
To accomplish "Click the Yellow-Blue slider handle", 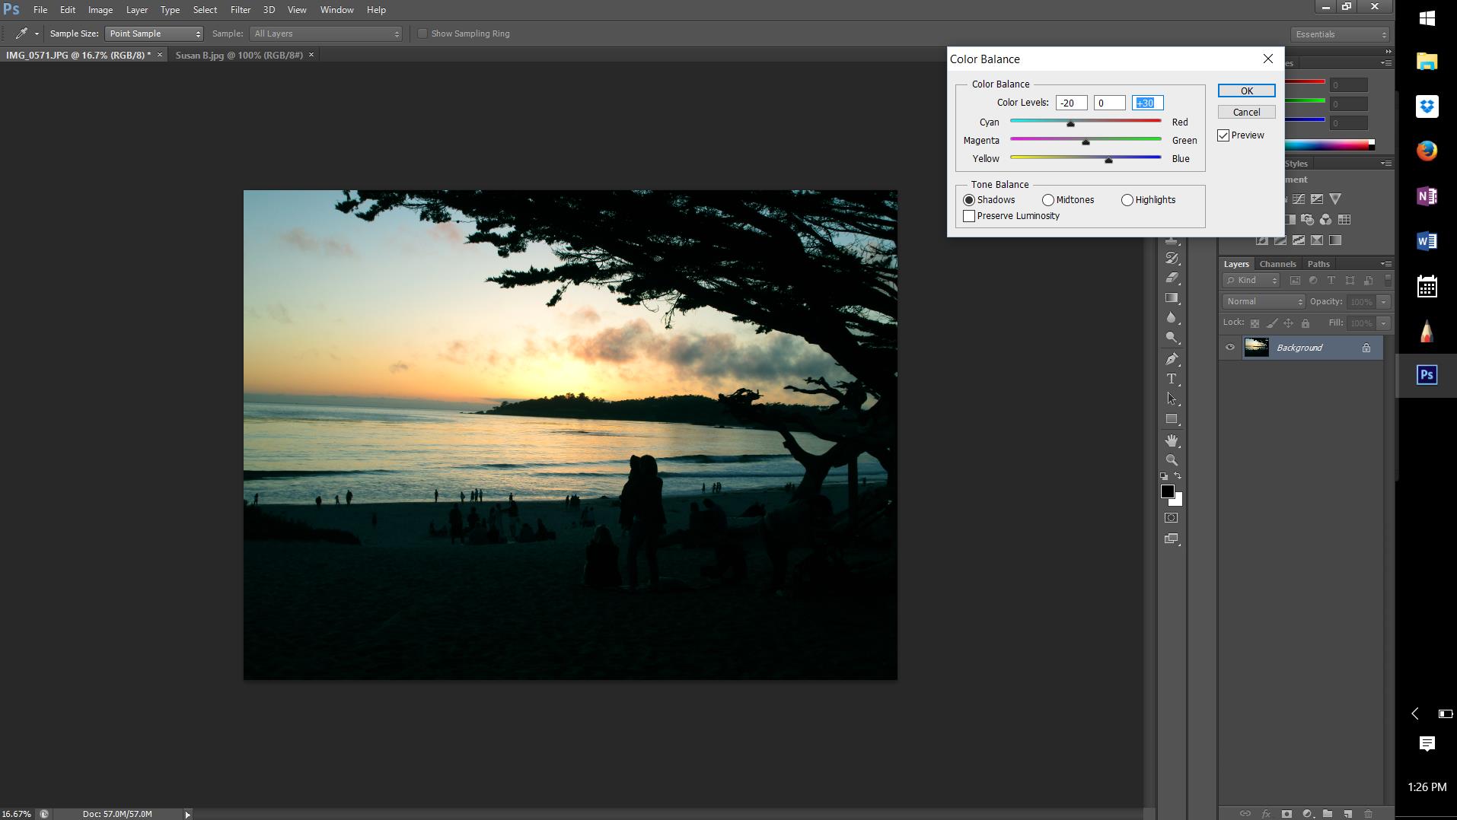I will click(1108, 160).
